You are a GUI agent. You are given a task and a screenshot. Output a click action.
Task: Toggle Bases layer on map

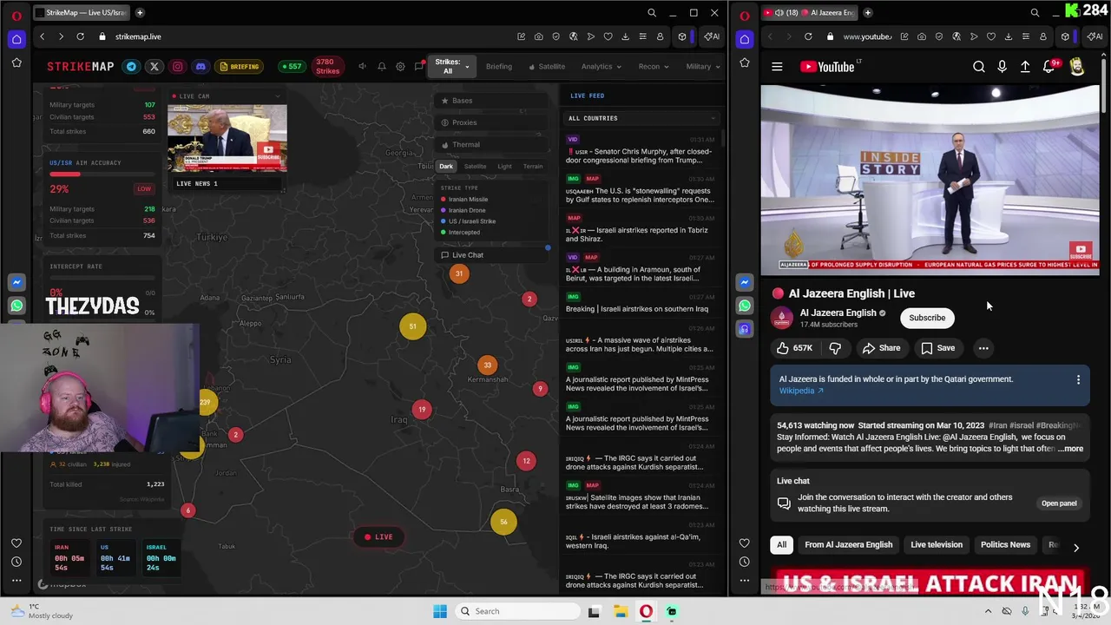coord(492,101)
